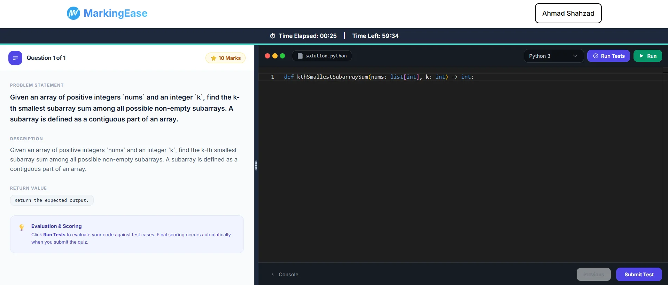
Task: Click the RETURN VALUE section label
Action: click(x=28, y=188)
